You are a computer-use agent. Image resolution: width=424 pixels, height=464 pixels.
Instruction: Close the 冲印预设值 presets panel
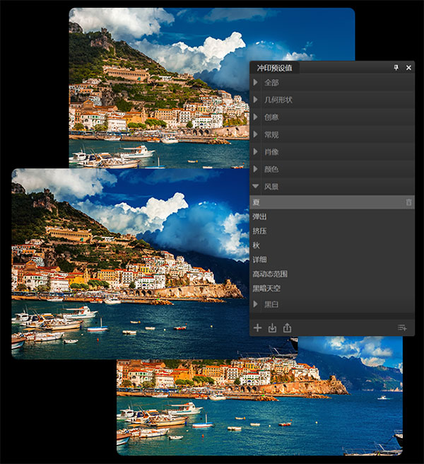coord(408,68)
